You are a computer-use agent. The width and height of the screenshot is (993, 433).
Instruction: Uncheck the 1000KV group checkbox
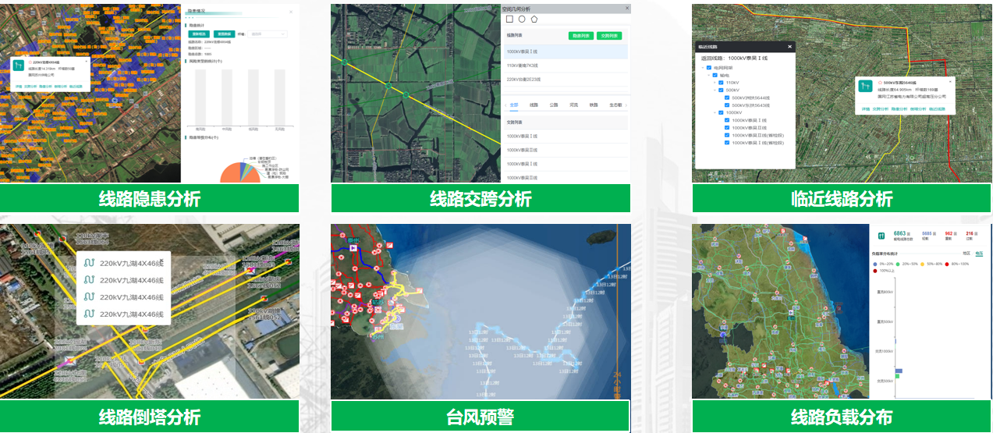pos(721,112)
